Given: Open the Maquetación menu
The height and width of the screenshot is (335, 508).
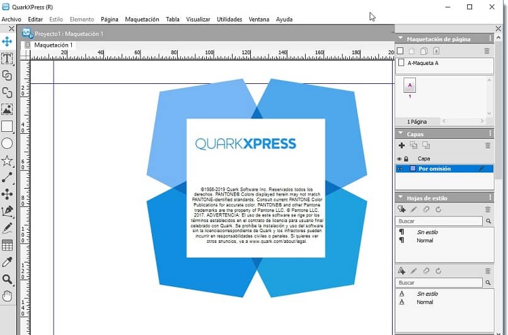Looking at the screenshot, I should coord(142,20).
